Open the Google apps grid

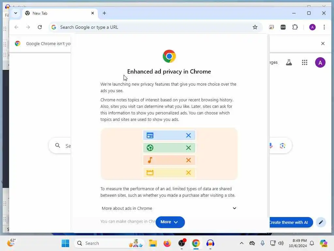coord(304,62)
